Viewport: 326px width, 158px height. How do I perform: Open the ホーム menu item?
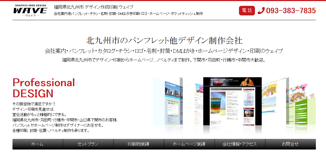(x=38, y=144)
